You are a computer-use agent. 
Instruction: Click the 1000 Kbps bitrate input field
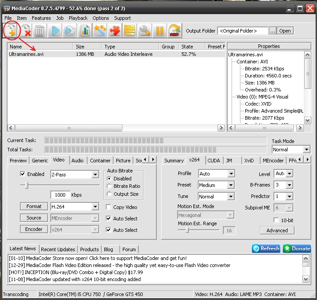[60, 195]
